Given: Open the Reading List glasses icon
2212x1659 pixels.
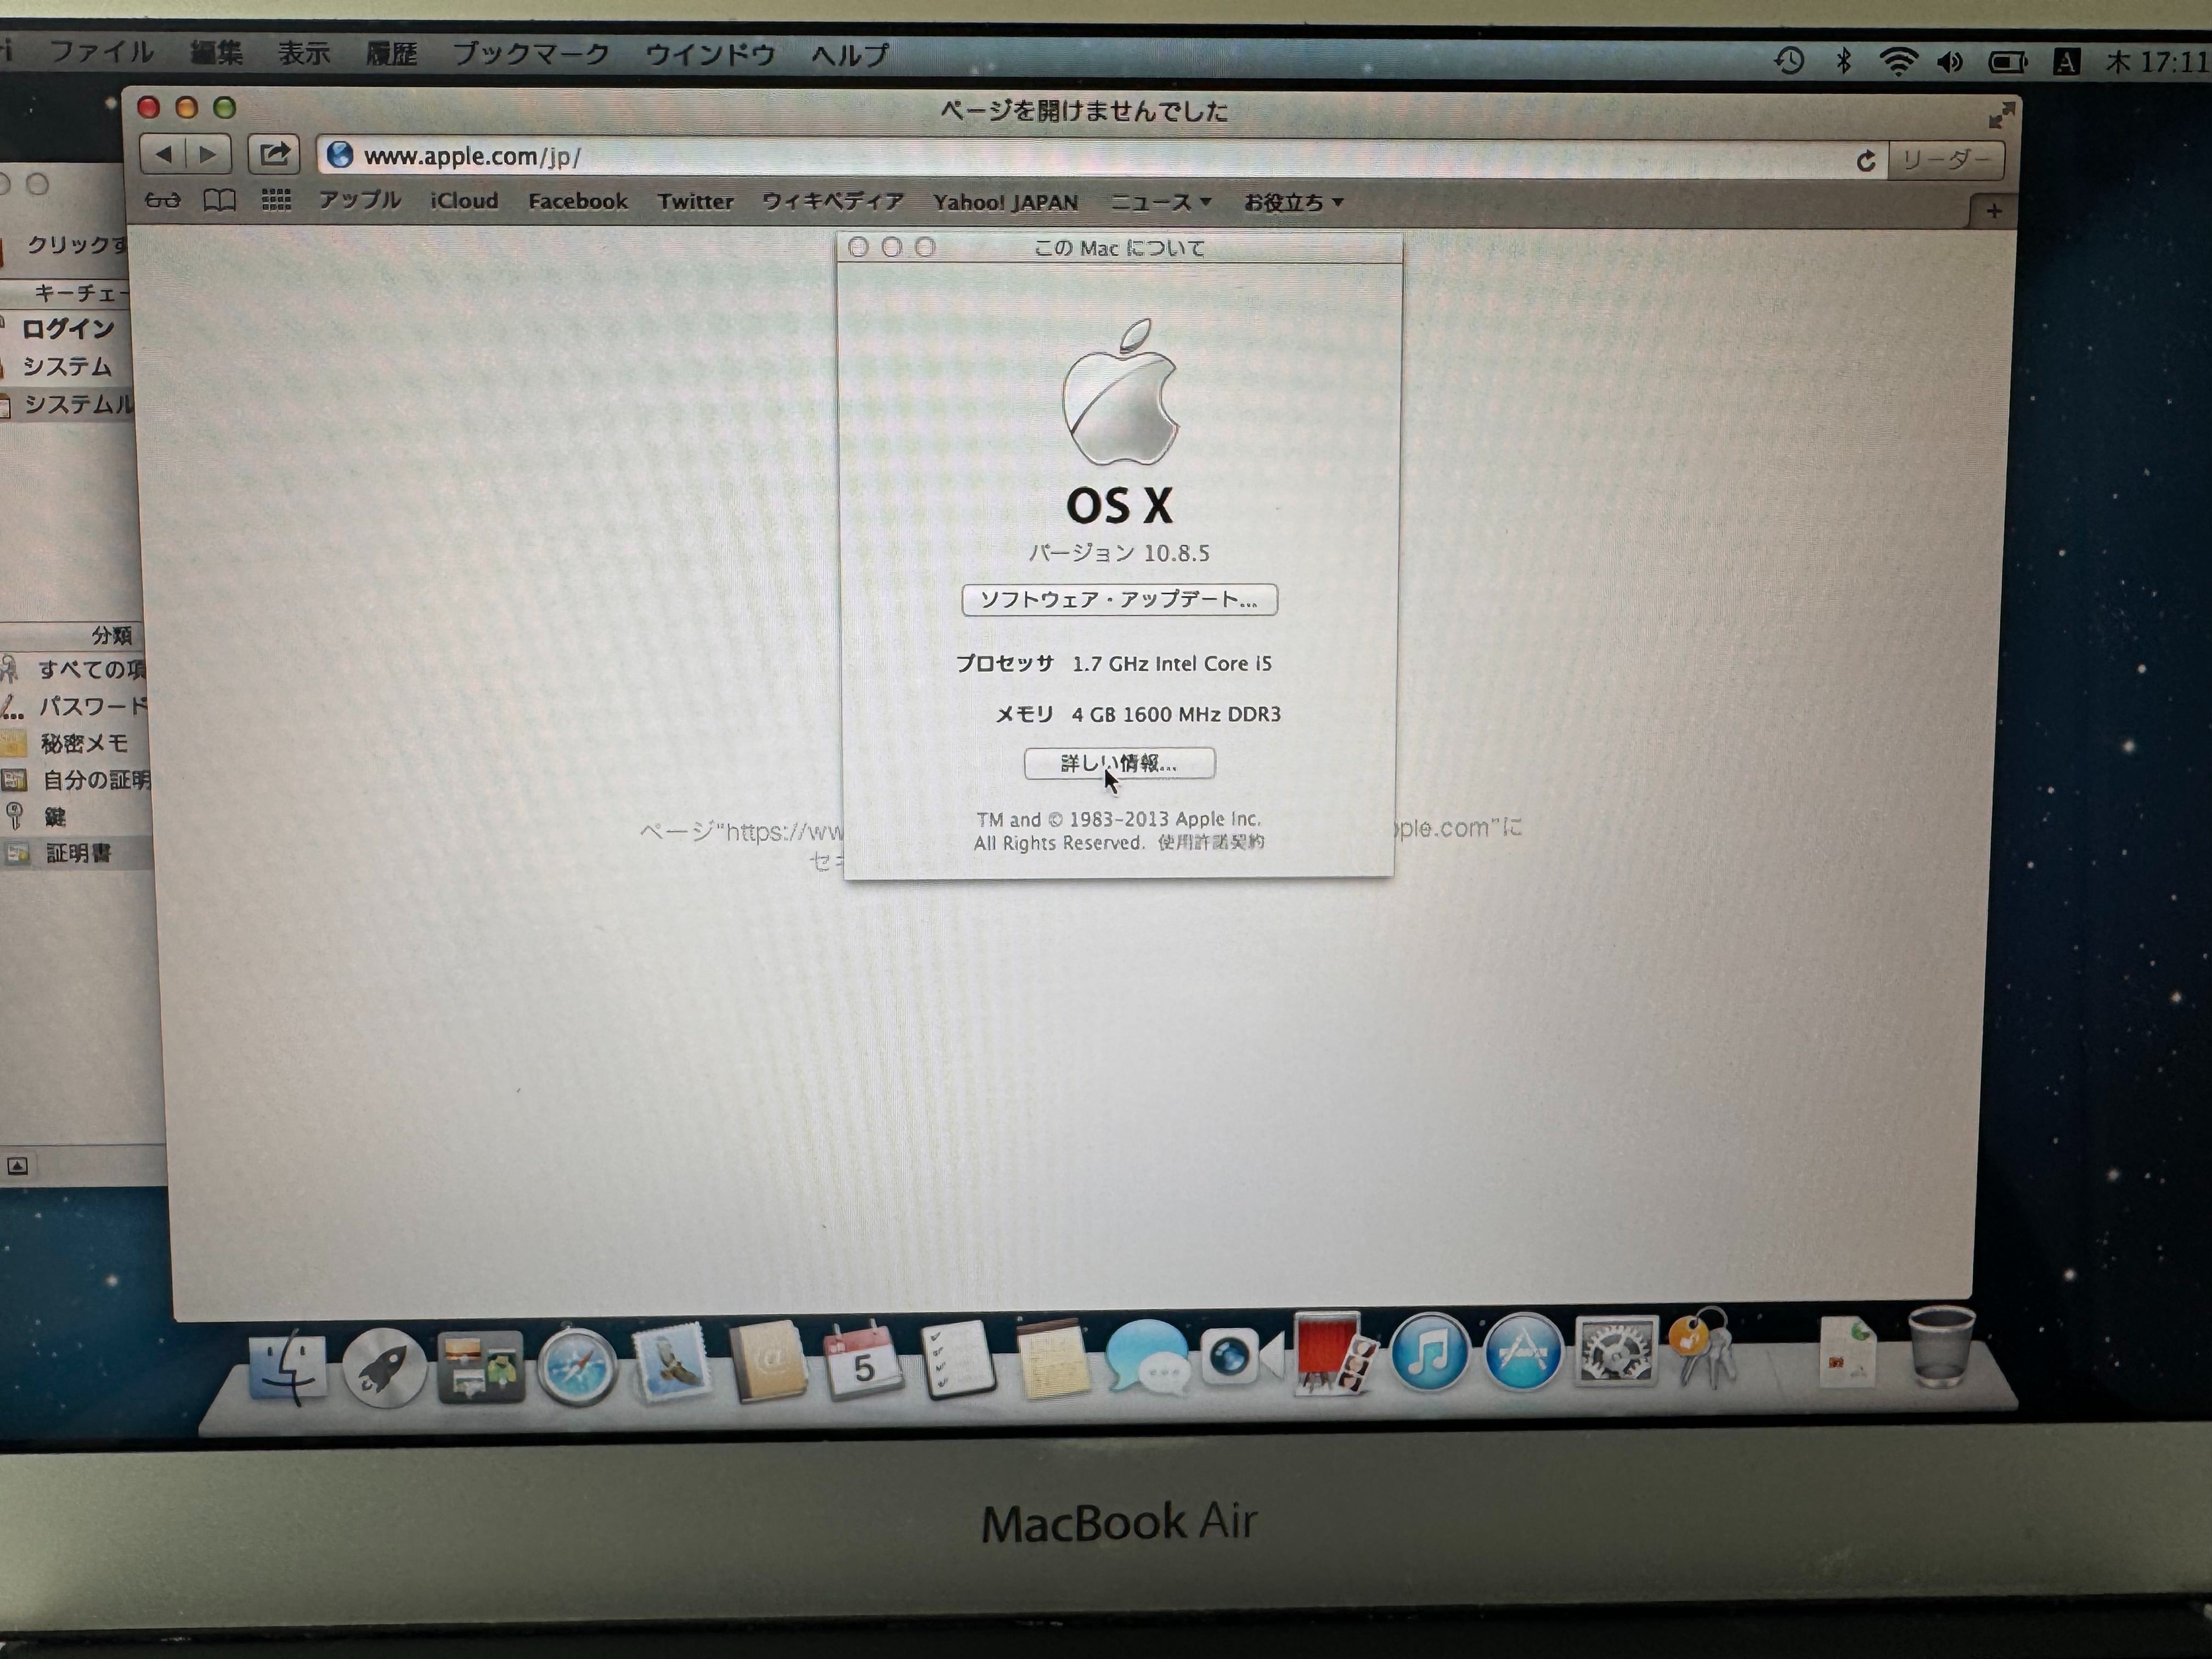Looking at the screenshot, I should point(162,201).
